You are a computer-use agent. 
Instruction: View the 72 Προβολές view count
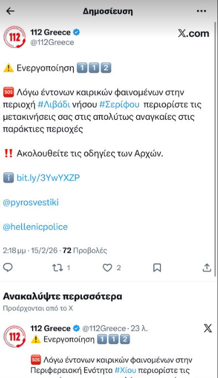point(85,251)
